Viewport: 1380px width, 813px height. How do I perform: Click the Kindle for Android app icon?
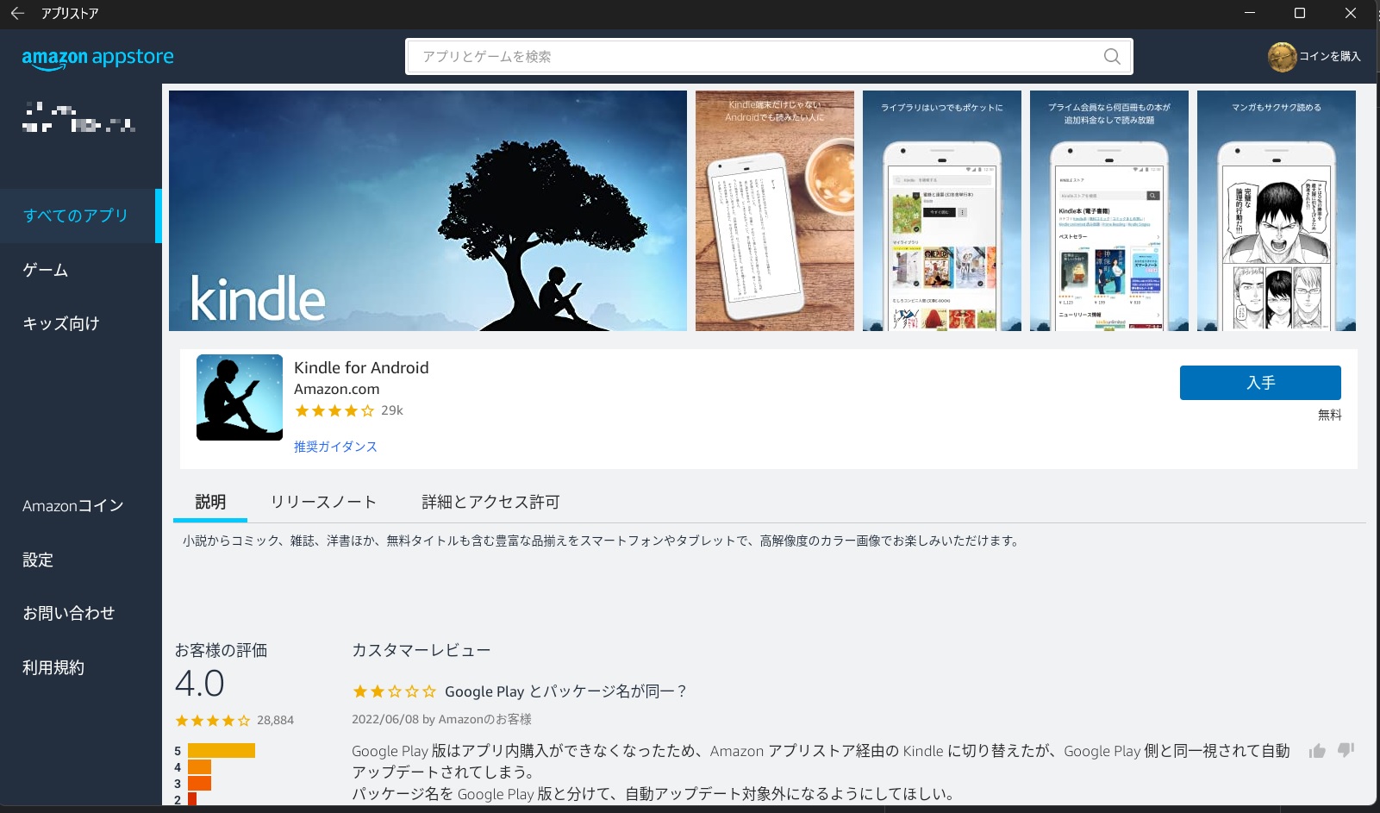[x=240, y=397]
